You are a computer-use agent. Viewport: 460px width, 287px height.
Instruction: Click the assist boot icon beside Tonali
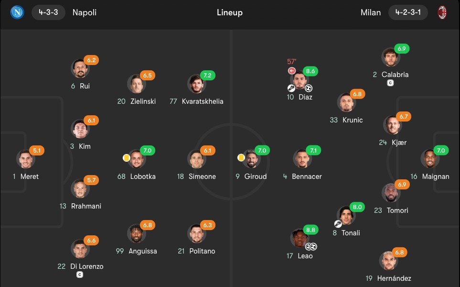pos(338,223)
